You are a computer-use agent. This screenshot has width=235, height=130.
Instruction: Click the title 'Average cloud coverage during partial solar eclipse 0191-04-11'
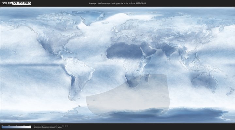pyautogui.click(x=117, y=3)
